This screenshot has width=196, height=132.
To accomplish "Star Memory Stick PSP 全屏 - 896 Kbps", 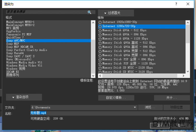I will [x=100, y=60].
